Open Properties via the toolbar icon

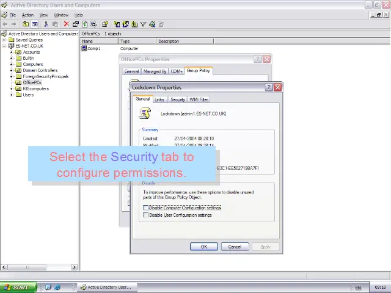click(x=75, y=24)
